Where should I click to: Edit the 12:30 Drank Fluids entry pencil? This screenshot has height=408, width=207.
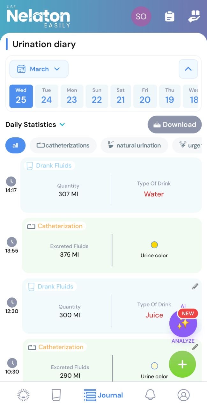[x=195, y=286]
